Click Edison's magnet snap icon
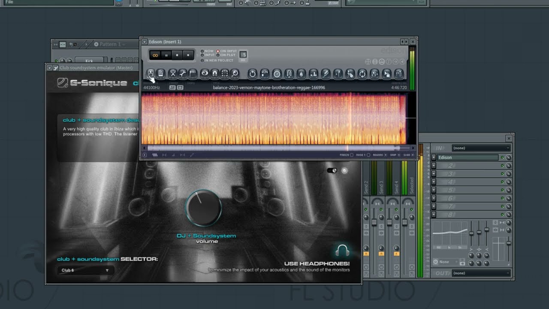This screenshot has width=549, height=309. tap(215, 74)
